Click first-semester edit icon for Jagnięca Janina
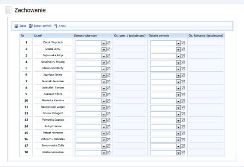The width and height of the screenshot is (244, 167). [x=108, y=75]
